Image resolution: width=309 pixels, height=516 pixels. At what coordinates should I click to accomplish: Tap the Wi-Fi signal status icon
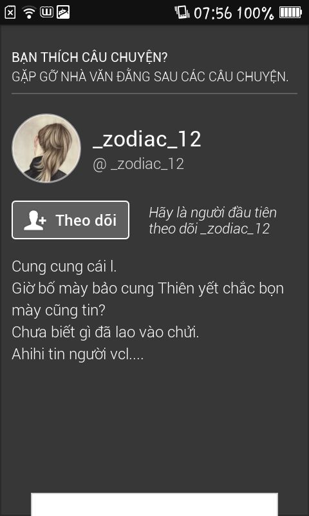coord(29,12)
